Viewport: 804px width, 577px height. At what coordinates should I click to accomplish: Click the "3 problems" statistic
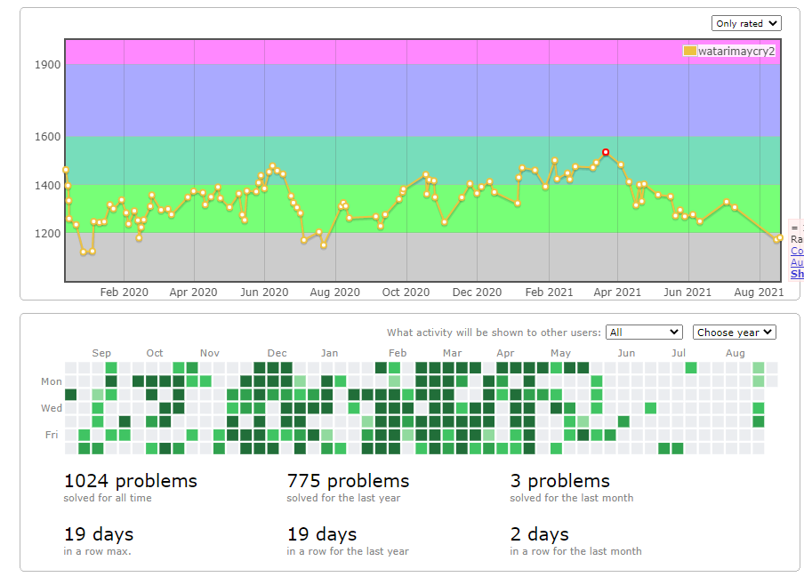click(560, 481)
